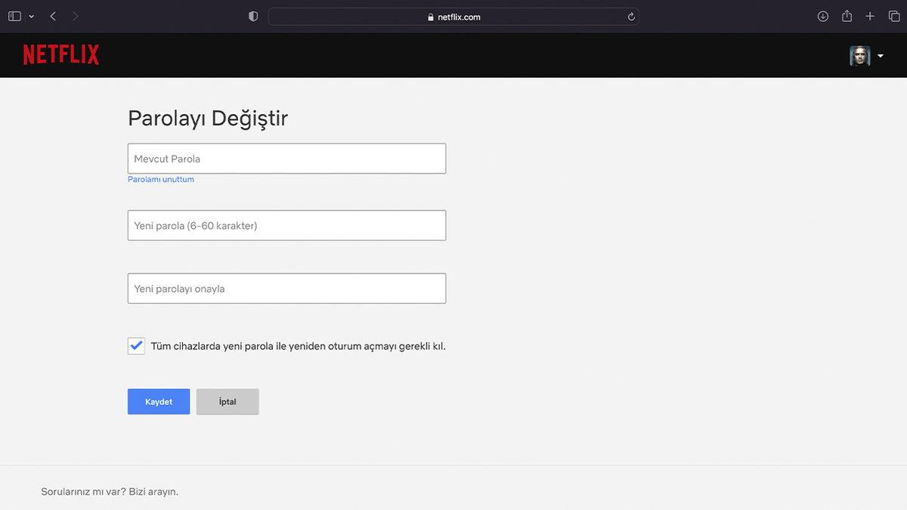Open the Downloads icon in Safari toolbar
This screenshot has width=907, height=510.
coord(822,15)
